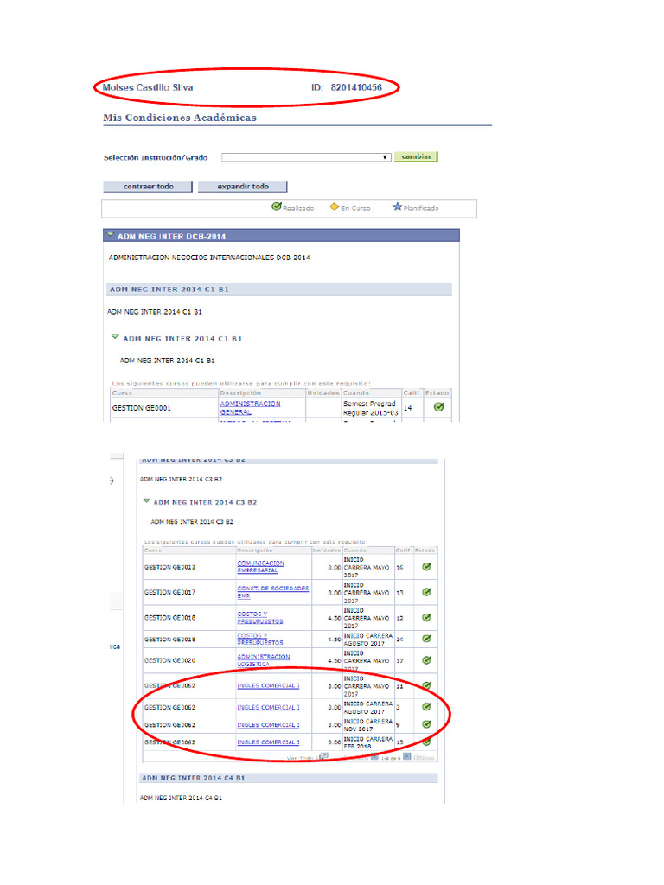This screenshot has height=885, width=664.
Task: Click the INICIO CARRERA FEB 2018 cell
Action: tap(368, 742)
